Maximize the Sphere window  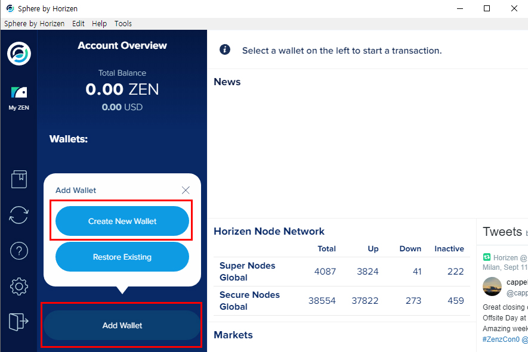tap(487, 8)
